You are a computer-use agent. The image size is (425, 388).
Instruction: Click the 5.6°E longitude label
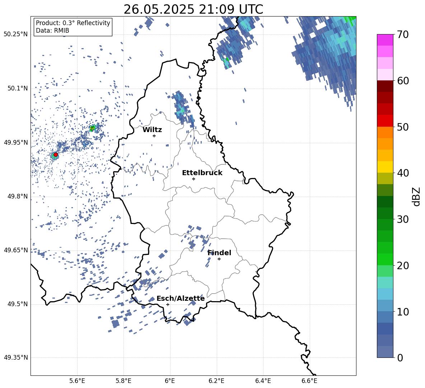pos(77,381)
